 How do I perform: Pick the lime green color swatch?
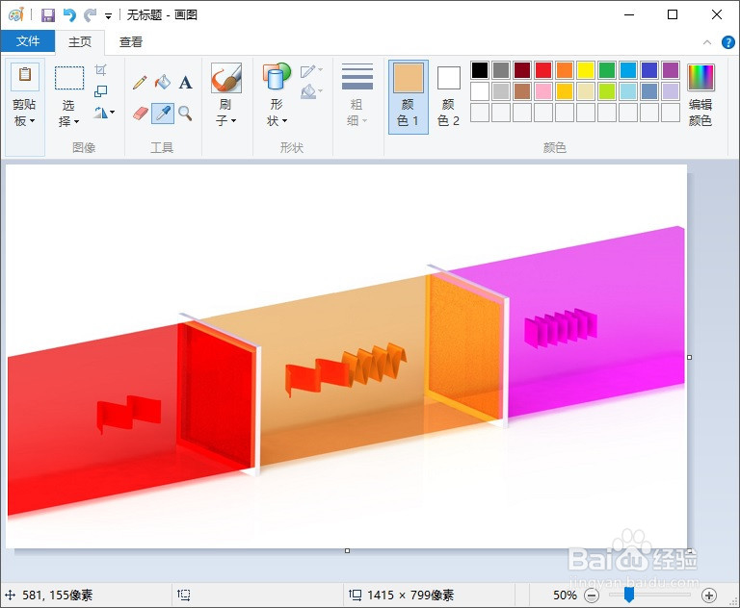pyautogui.click(x=607, y=91)
